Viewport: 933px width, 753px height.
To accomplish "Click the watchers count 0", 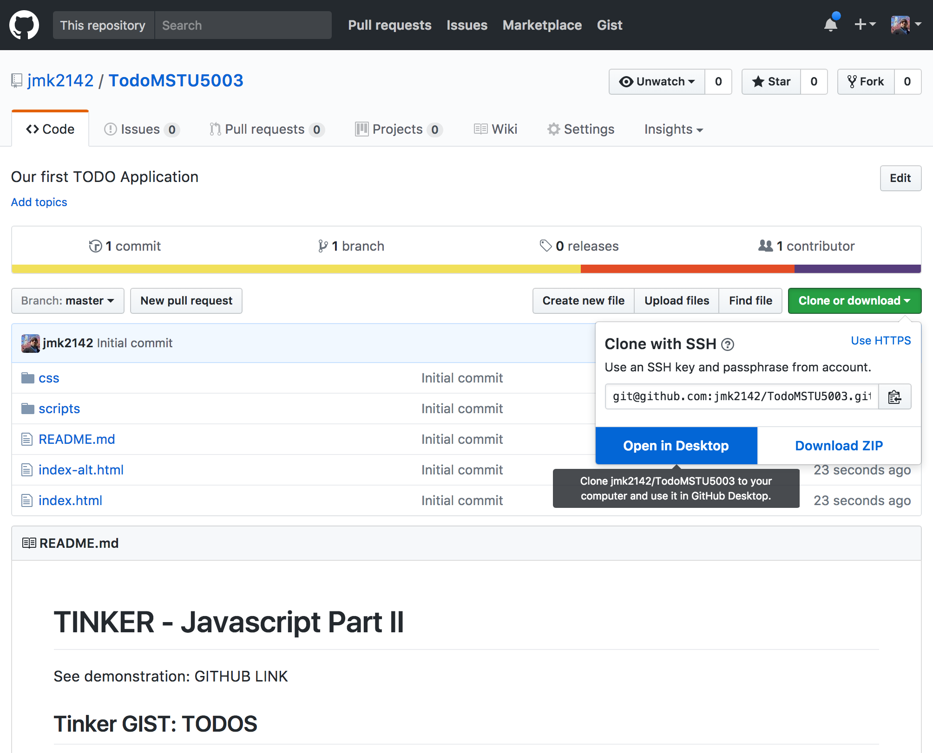I will [x=718, y=82].
